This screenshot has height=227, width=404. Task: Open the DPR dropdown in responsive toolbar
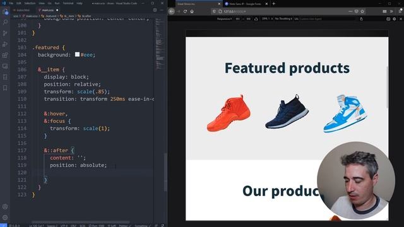click(267, 19)
